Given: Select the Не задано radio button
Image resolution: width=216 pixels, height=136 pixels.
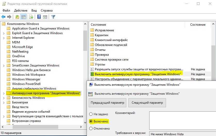Looking at the screenshot, I should [x=91, y=114].
